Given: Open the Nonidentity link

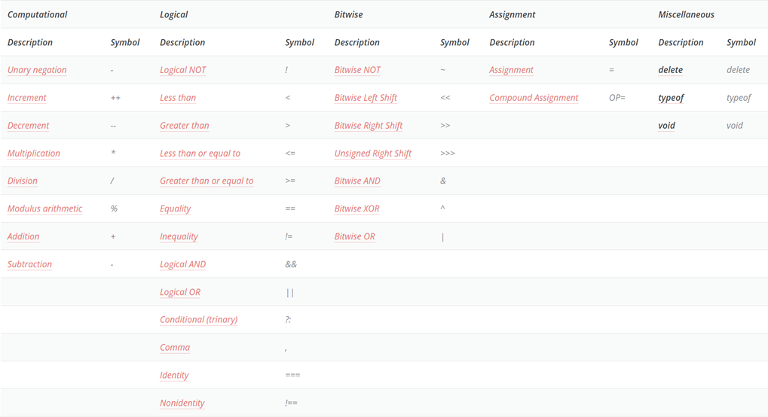Looking at the screenshot, I should point(182,403).
